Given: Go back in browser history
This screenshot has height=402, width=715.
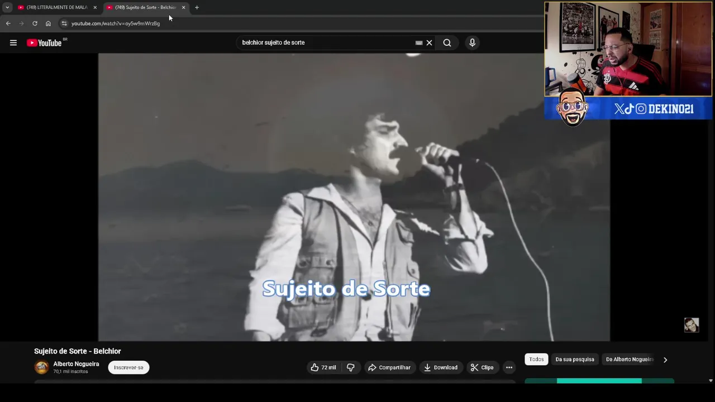Looking at the screenshot, I should tap(8, 23).
